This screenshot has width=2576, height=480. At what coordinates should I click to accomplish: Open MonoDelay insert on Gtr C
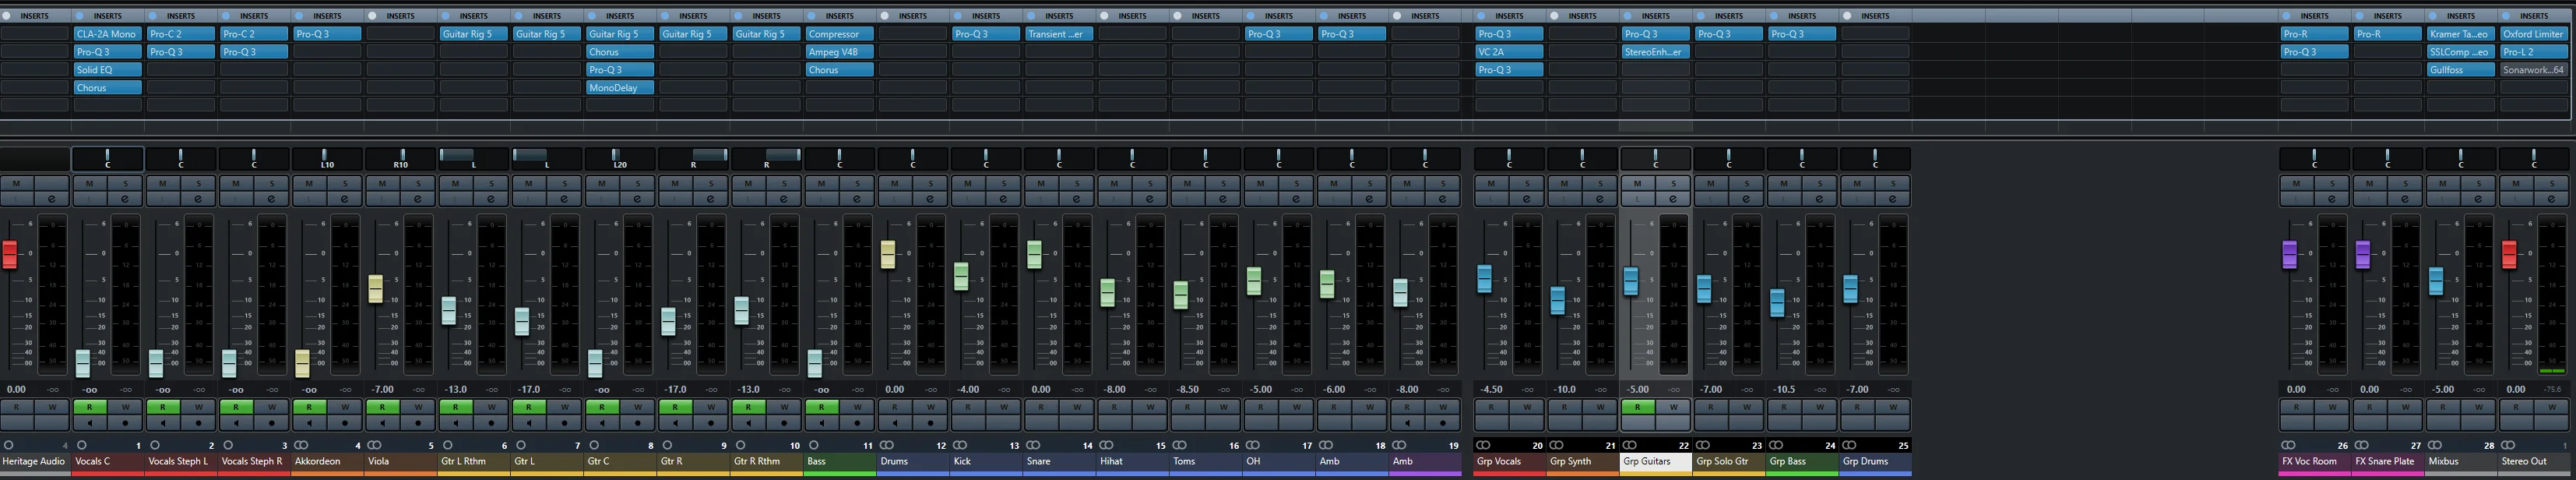pos(620,88)
